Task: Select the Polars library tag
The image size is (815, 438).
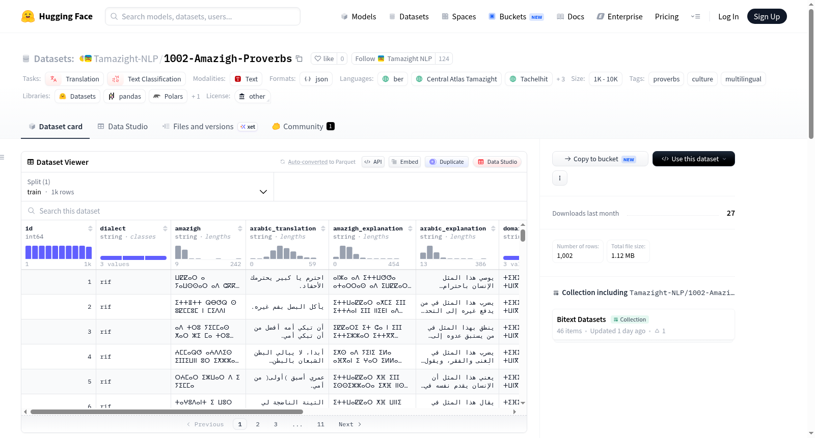Action: pyautogui.click(x=168, y=96)
